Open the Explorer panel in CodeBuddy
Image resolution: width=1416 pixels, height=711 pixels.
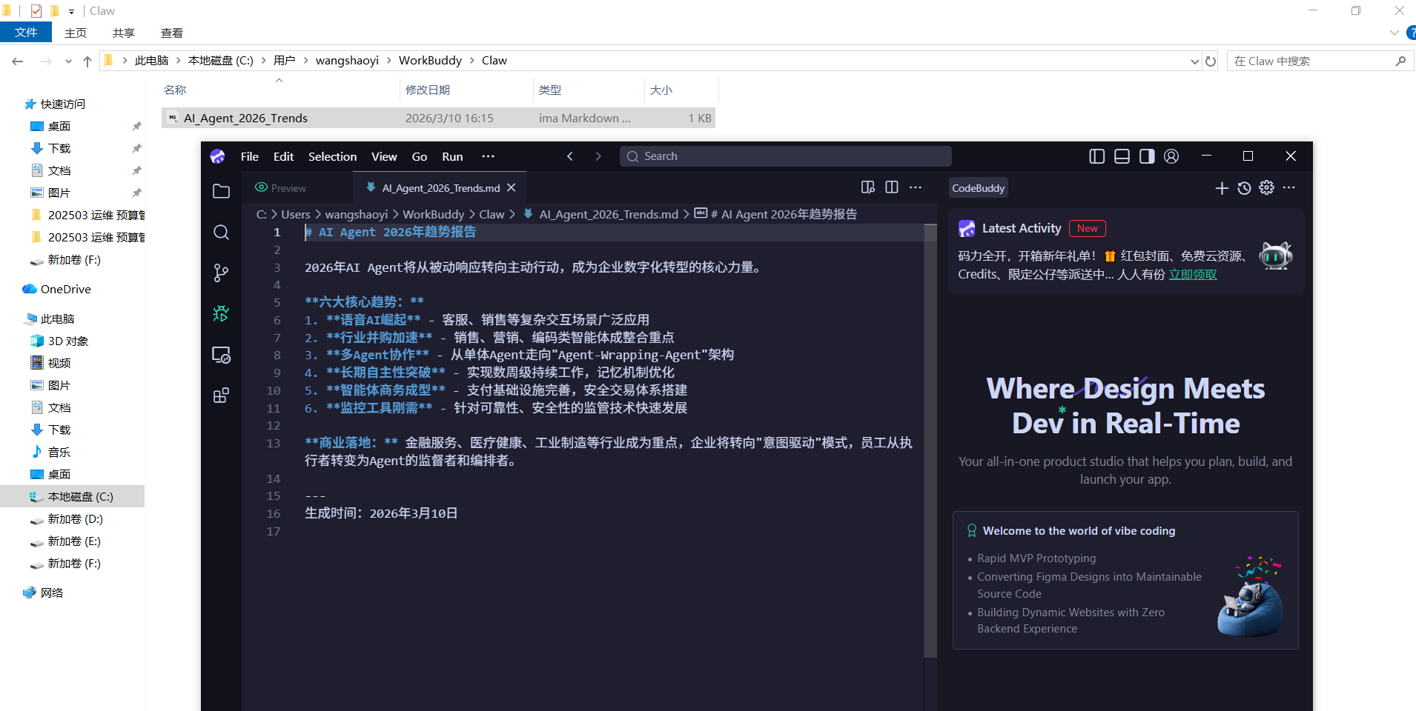pyautogui.click(x=221, y=191)
